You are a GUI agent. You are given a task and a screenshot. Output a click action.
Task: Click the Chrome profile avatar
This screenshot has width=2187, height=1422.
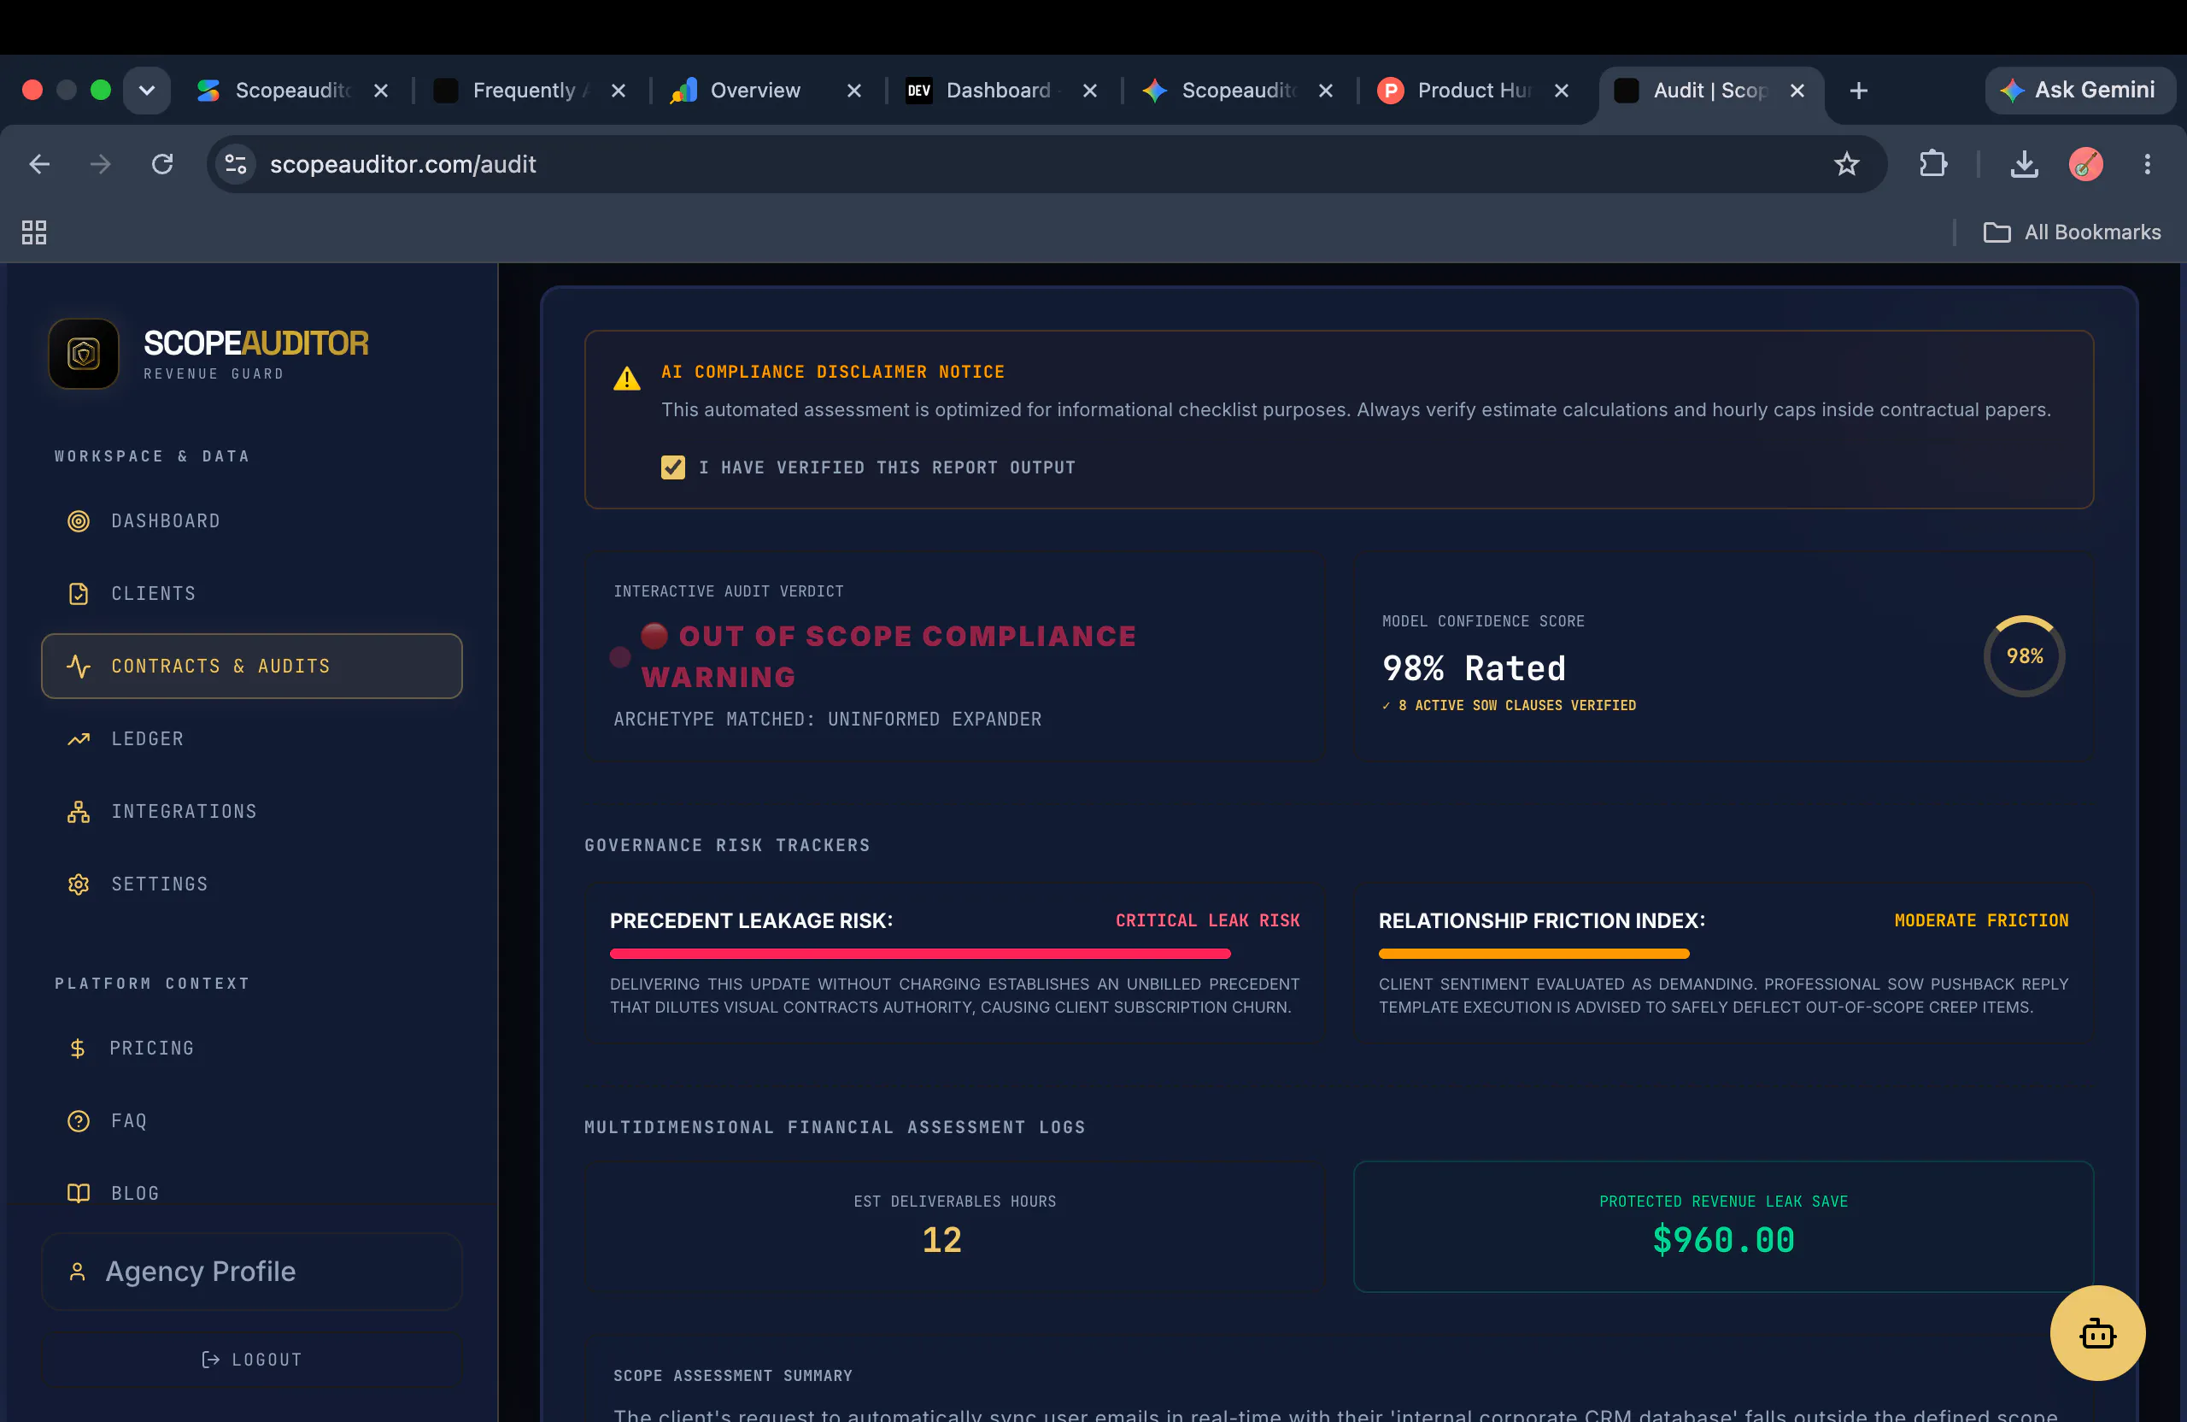point(2085,165)
